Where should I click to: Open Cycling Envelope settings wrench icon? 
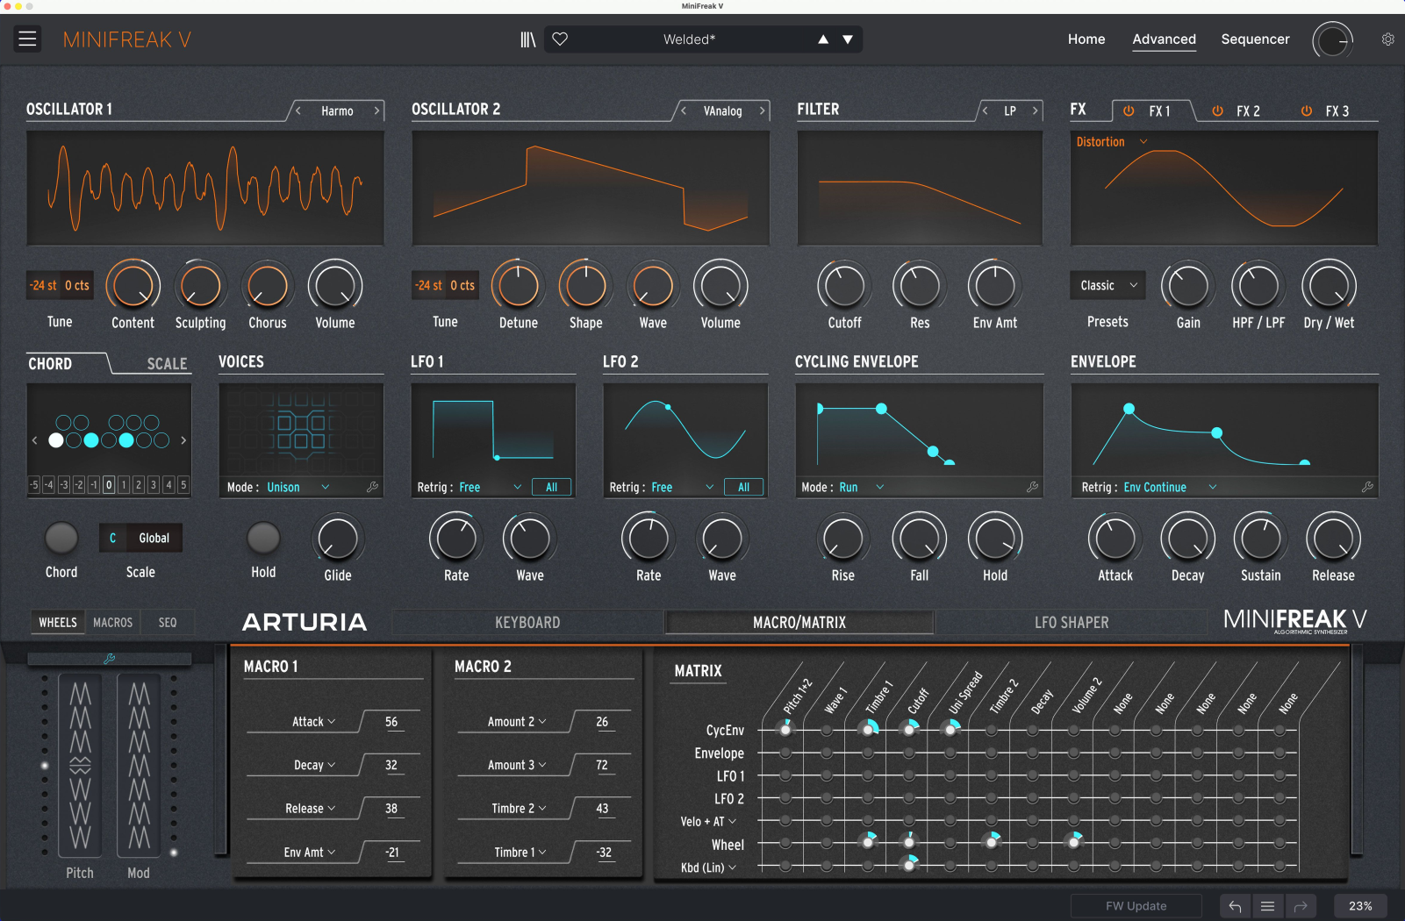(x=1032, y=487)
